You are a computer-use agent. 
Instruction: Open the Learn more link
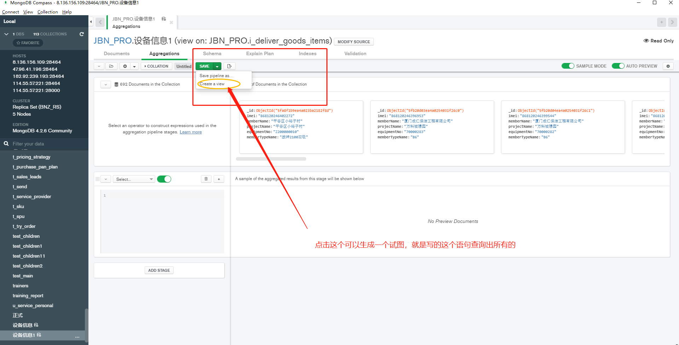191,132
